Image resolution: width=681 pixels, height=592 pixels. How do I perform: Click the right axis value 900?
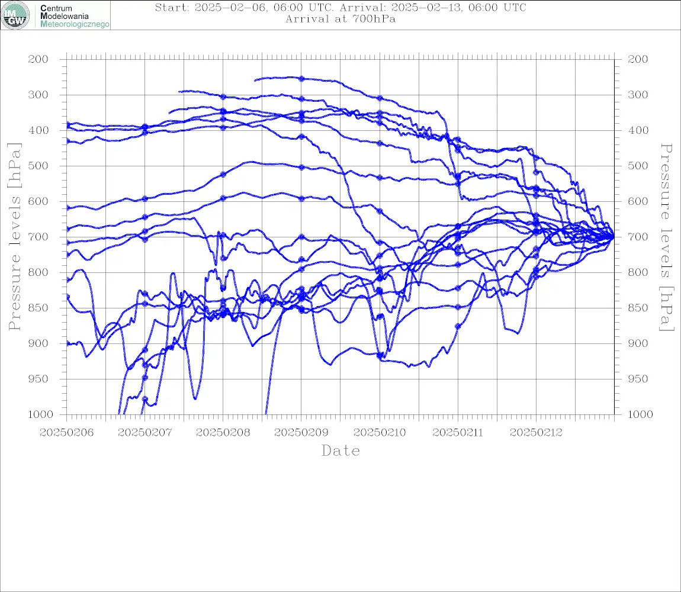pos(638,343)
